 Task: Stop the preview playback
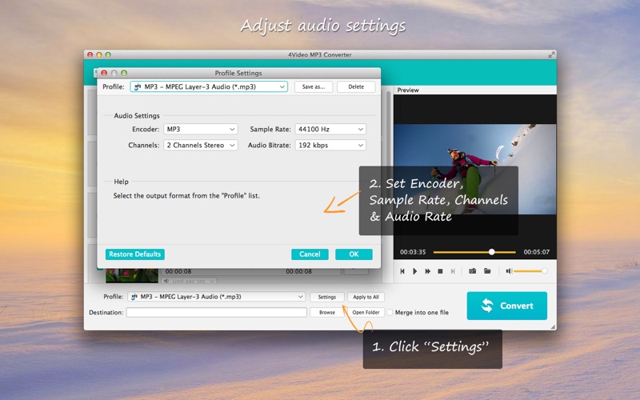440,271
